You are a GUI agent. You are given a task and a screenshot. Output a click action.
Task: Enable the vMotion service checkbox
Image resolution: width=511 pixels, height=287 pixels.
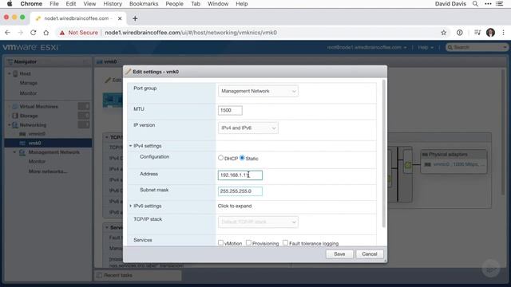(x=220, y=242)
